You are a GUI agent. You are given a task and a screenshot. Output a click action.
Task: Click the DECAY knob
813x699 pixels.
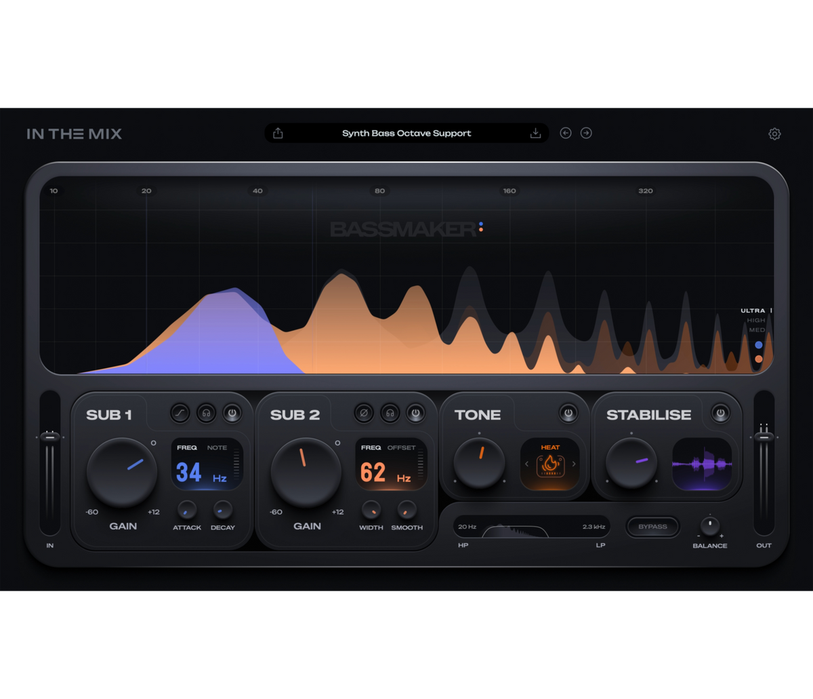222,510
